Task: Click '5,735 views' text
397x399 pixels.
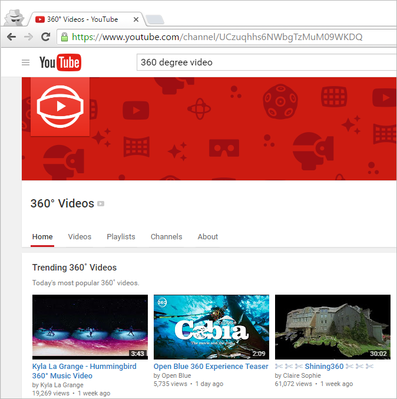Action: pyautogui.click(x=170, y=384)
